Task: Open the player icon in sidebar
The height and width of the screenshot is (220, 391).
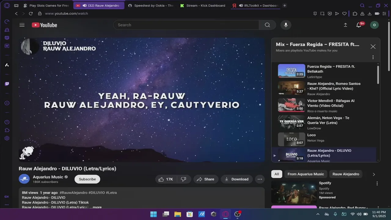Action: pos(7,103)
